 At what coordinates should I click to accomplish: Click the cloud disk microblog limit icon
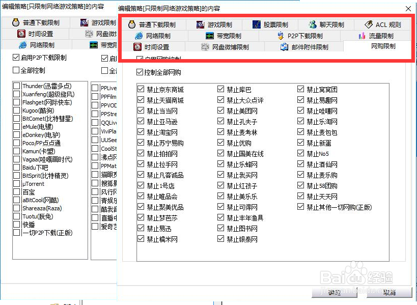pyautogui.click(x=205, y=47)
